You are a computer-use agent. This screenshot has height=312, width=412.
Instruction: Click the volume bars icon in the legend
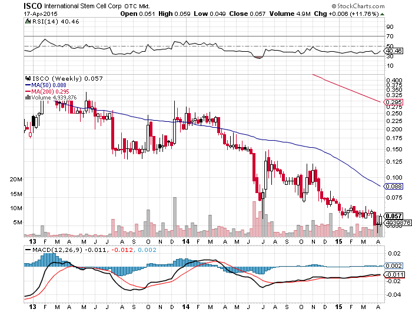click(28, 97)
